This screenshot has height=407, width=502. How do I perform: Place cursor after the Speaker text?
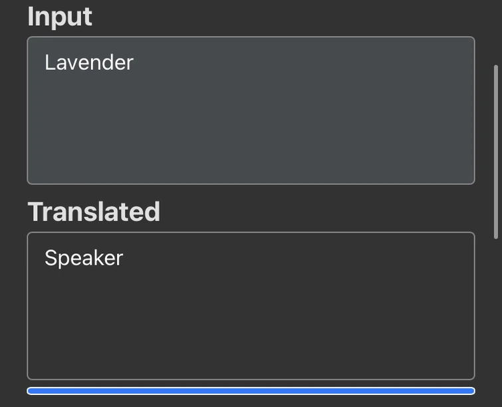[x=124, y=258]
